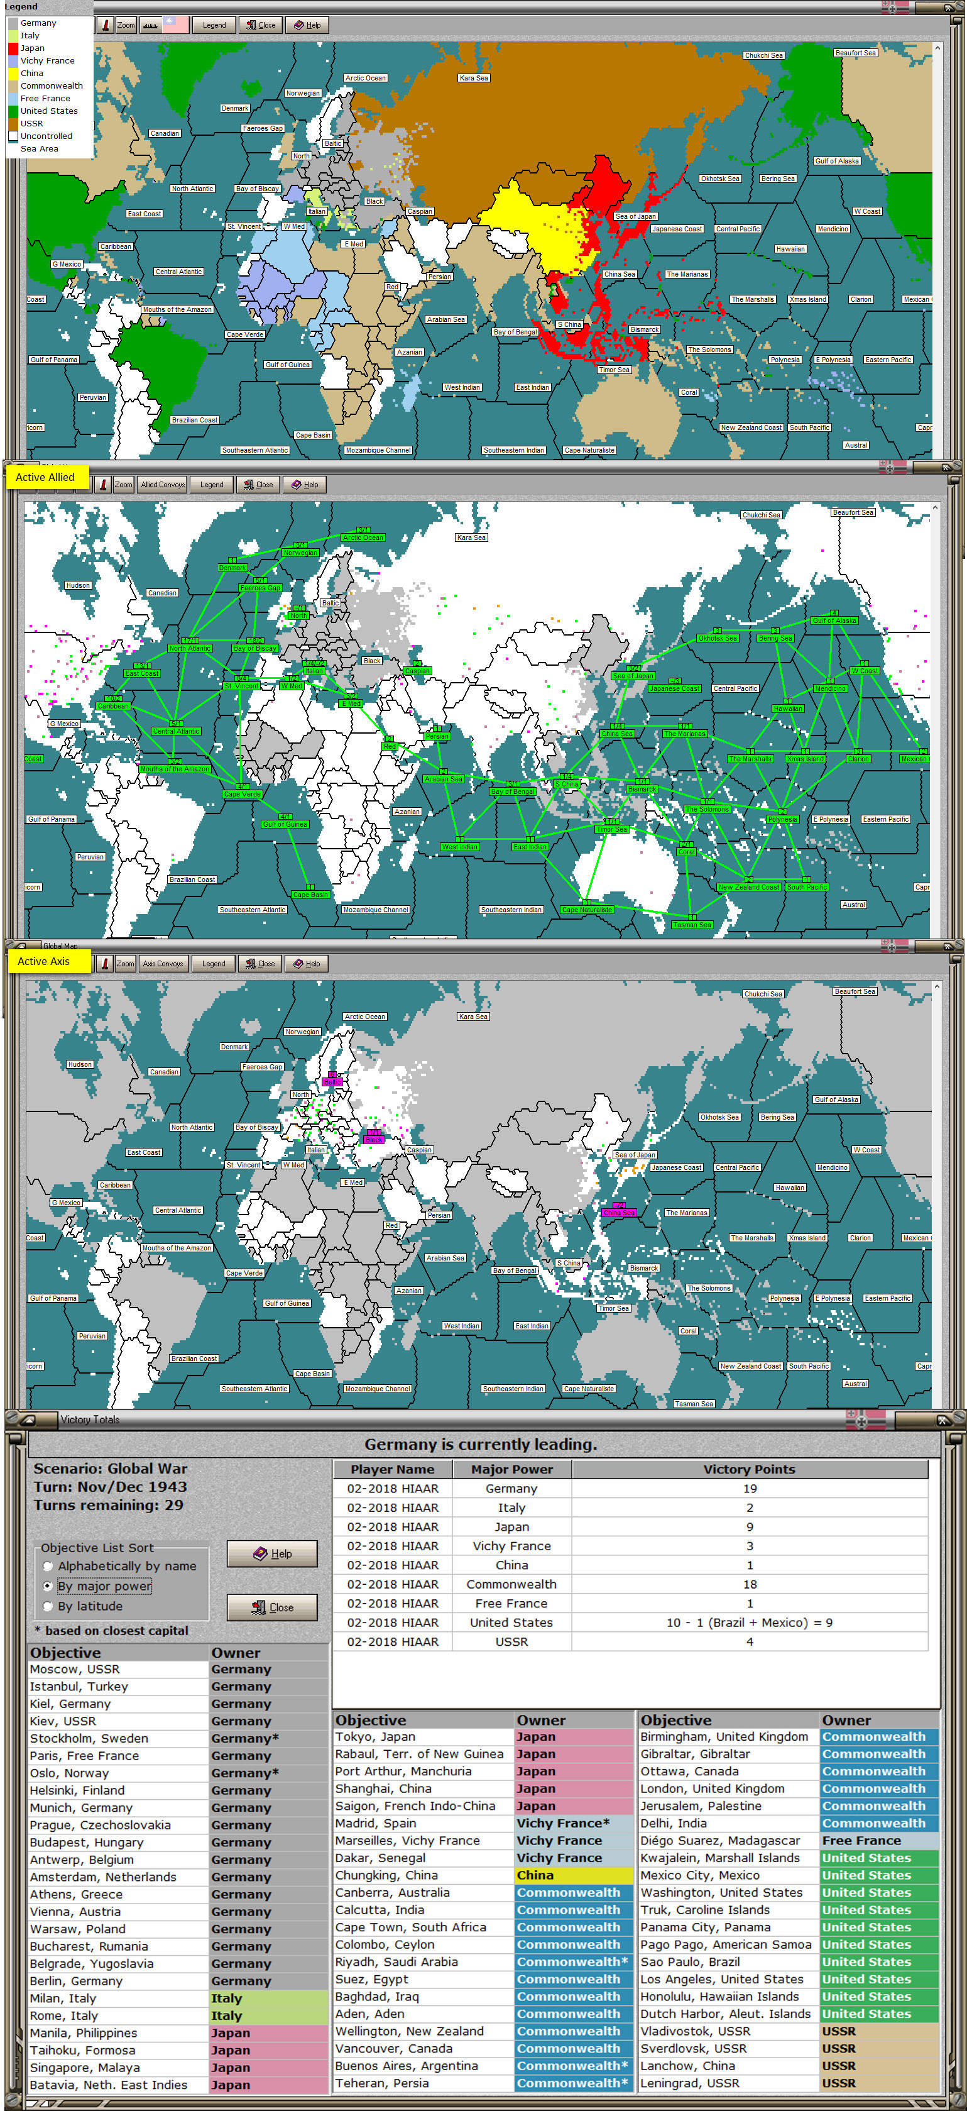Close the Axis convoys map window
Image resolution: width=967 pixels, height=2111 pixels.
pos(260,964)
